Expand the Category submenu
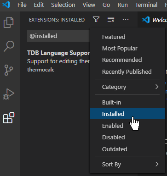This screenshot has height=176, width=167. coord(127,87)
